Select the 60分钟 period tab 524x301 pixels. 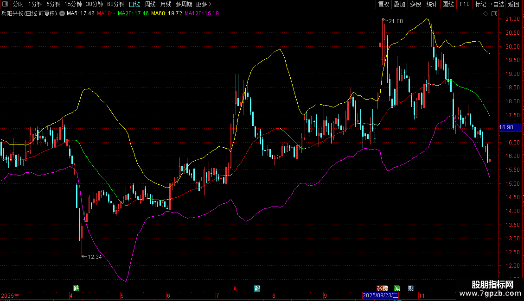(x=115, y=4)
